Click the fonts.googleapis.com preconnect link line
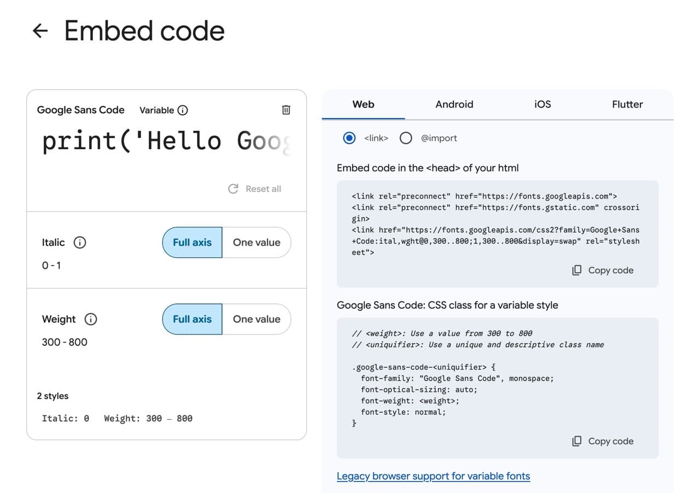The image size is (700, 493). [x=485, y=196]
